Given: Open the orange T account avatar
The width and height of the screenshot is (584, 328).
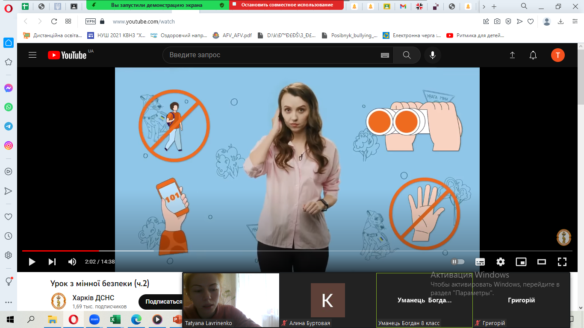Looking at the screenshot, I should pyautogui.click(x=558, y=55).
